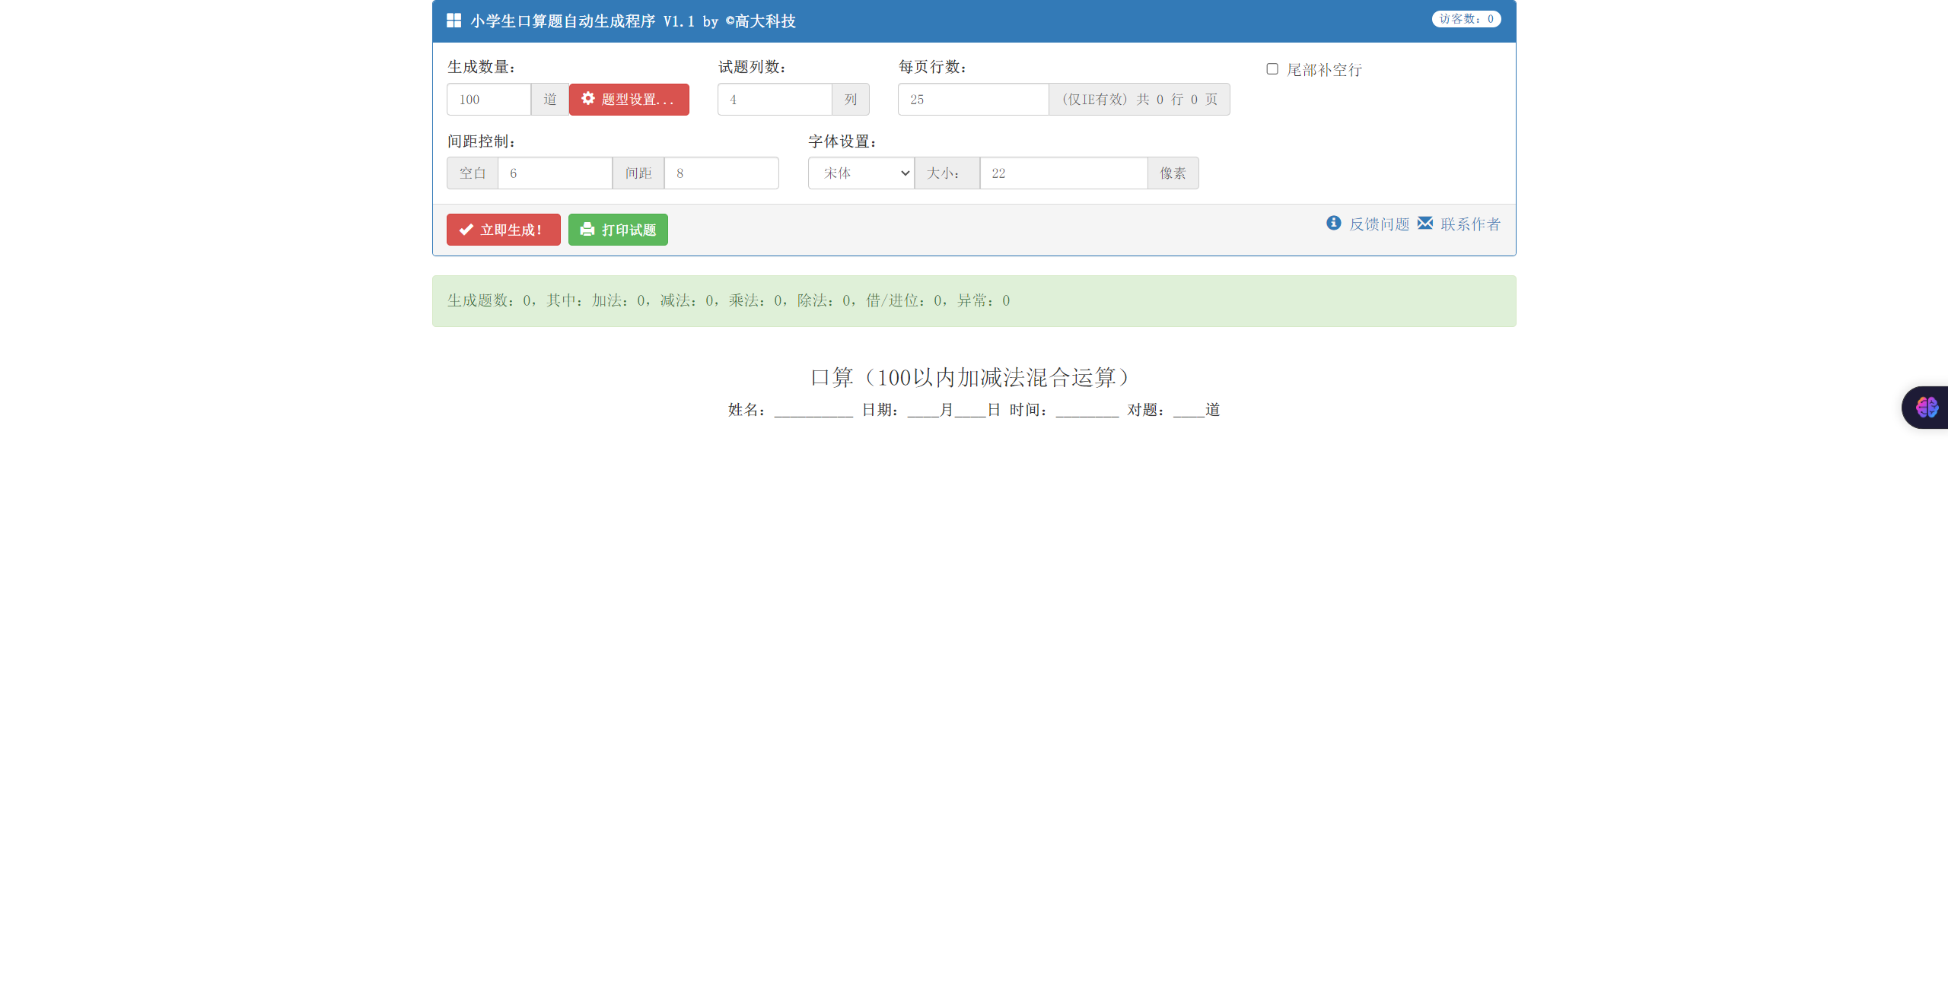This screenshot has width=1948, height=984.
Task: Select the 每页行数 input showing 25
Action: pyautogui.click(x=972, y=99)
